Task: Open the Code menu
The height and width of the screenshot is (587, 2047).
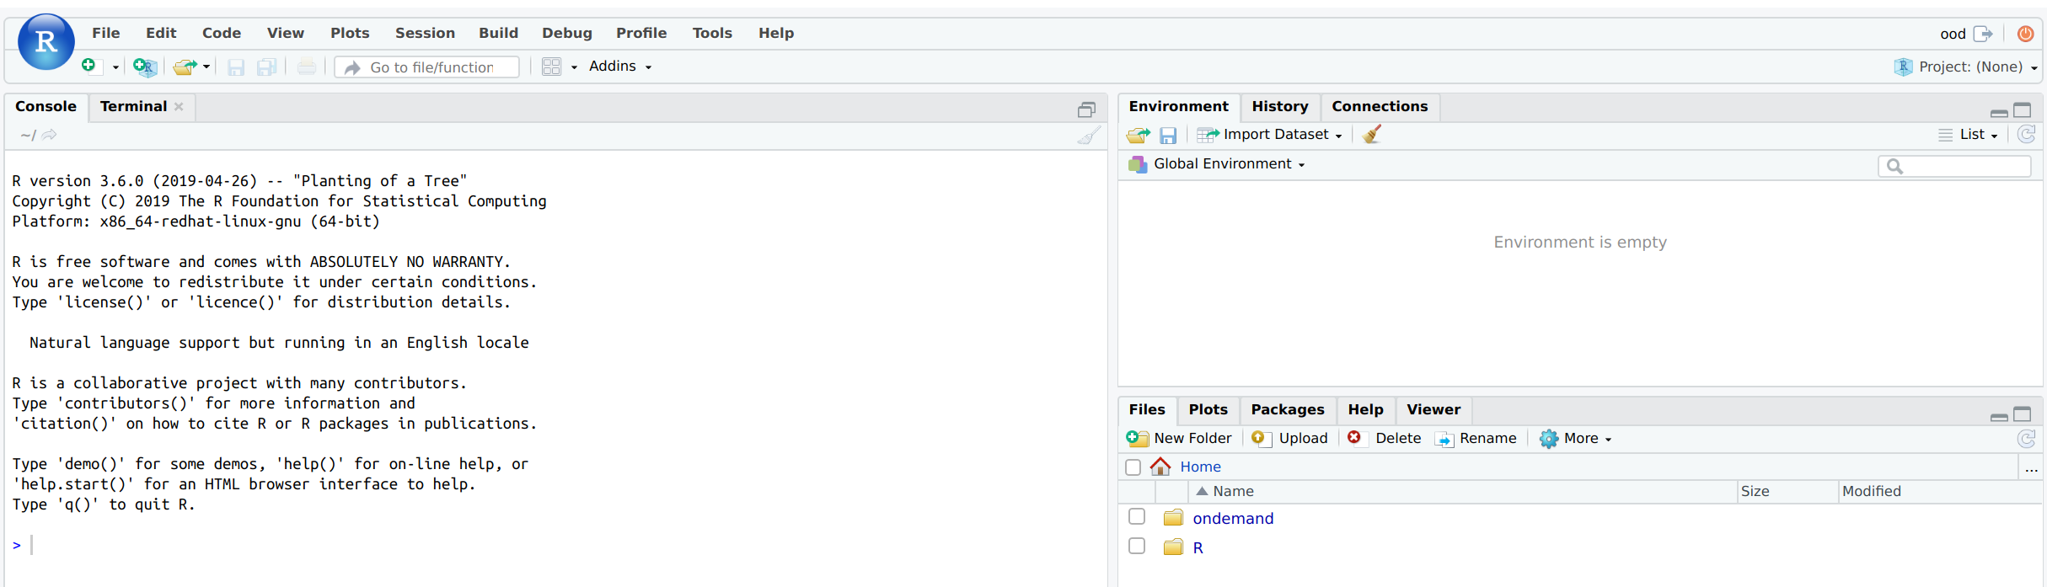Action: tap(222, 33)
